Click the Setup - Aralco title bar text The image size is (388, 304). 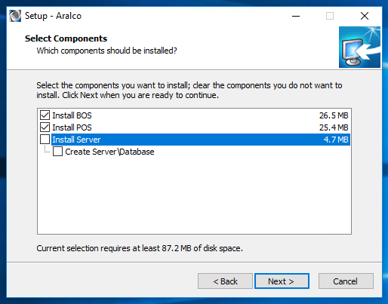click(53, 16)
